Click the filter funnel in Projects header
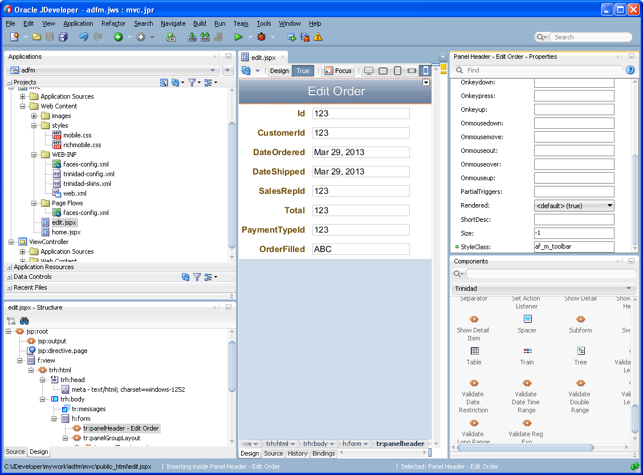The height and width of the screenshot is (475, 643). [x=192, y=83]
